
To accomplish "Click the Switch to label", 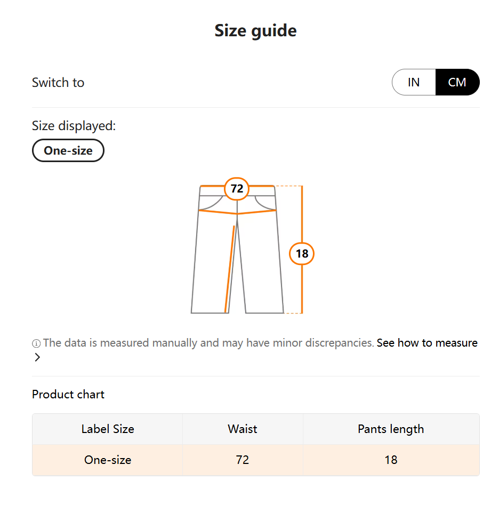I will click(x=58, y=82).
